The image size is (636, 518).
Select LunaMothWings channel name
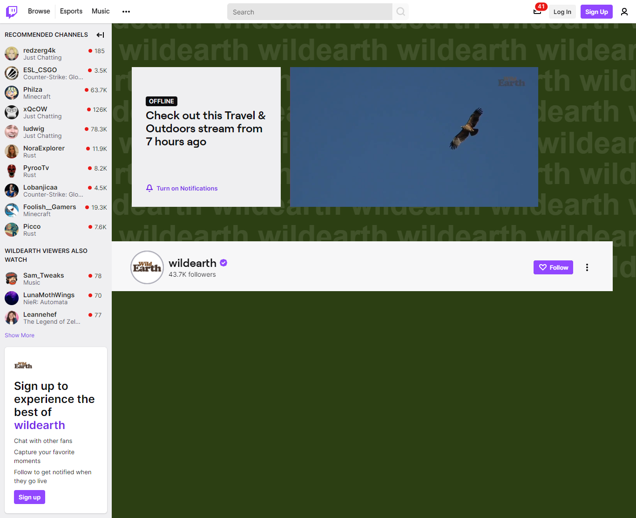49,295
